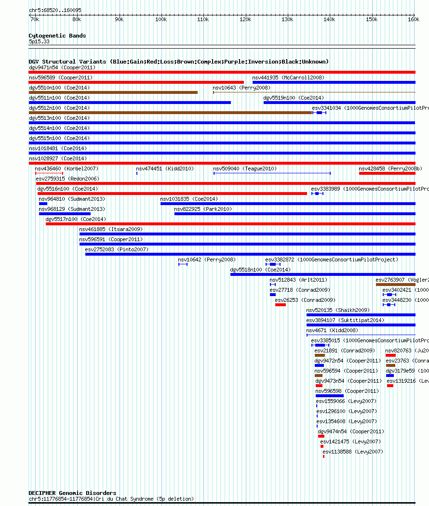Image resolution: width=429 pixels, height=506 pixels.
Task: Click the nsv520135 (Shaikh2009) label
Action: coord(338,310)
